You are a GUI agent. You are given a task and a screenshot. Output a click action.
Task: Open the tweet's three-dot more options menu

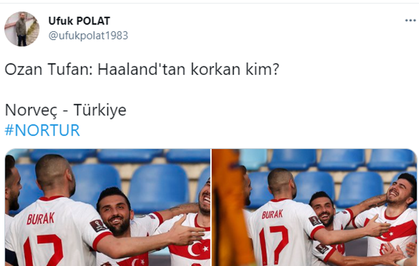click(x=410, y=21)
